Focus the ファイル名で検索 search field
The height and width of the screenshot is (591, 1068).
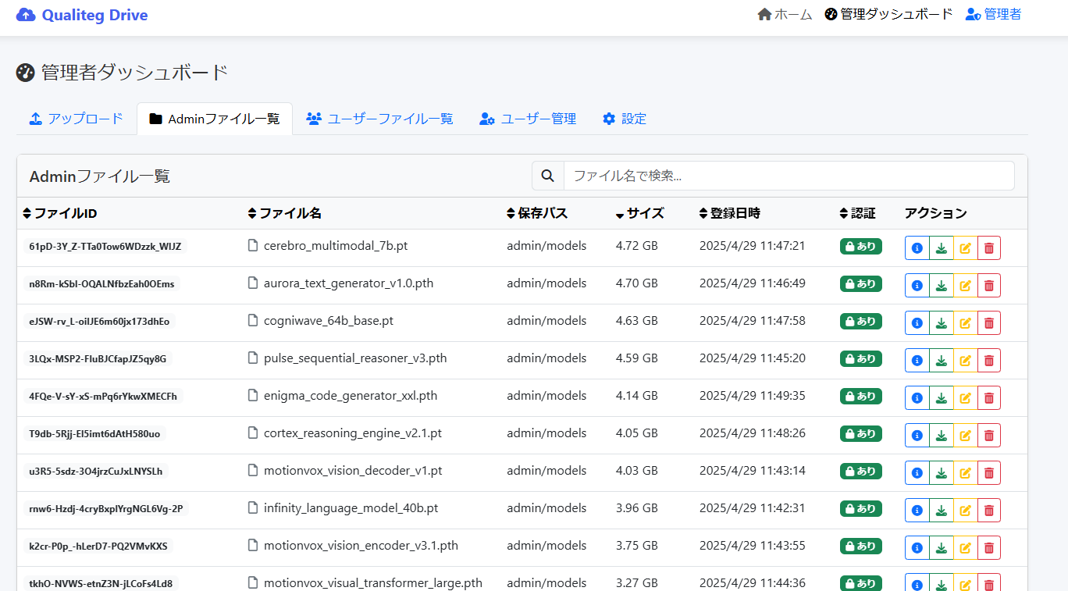coord(789,176)
